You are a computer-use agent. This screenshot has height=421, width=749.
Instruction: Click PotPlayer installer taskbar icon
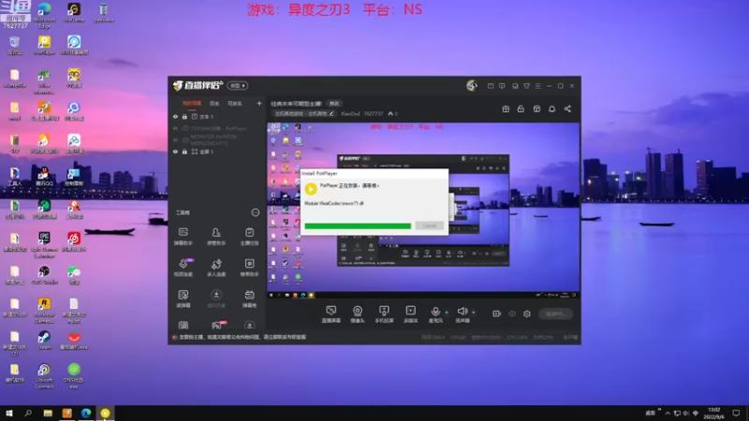pos(105,413)
